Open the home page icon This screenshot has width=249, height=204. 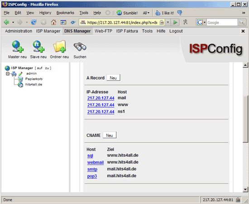53,22
